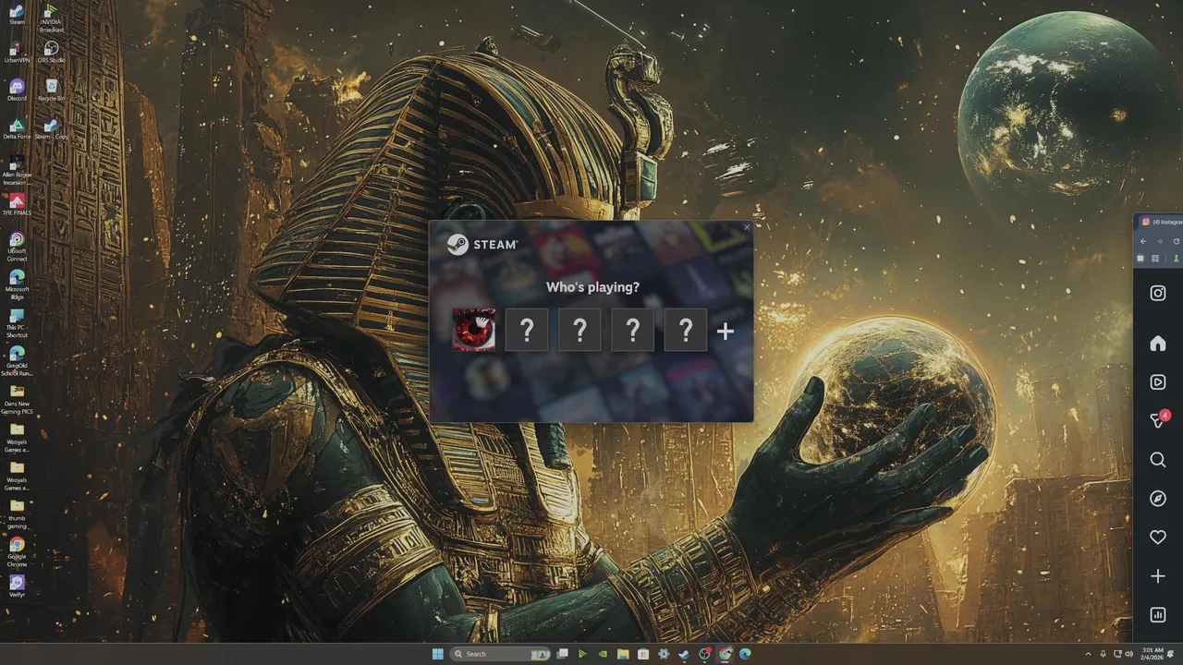
Task: Open the NVIDIA app from the taskbar
Action: (603, 654)
